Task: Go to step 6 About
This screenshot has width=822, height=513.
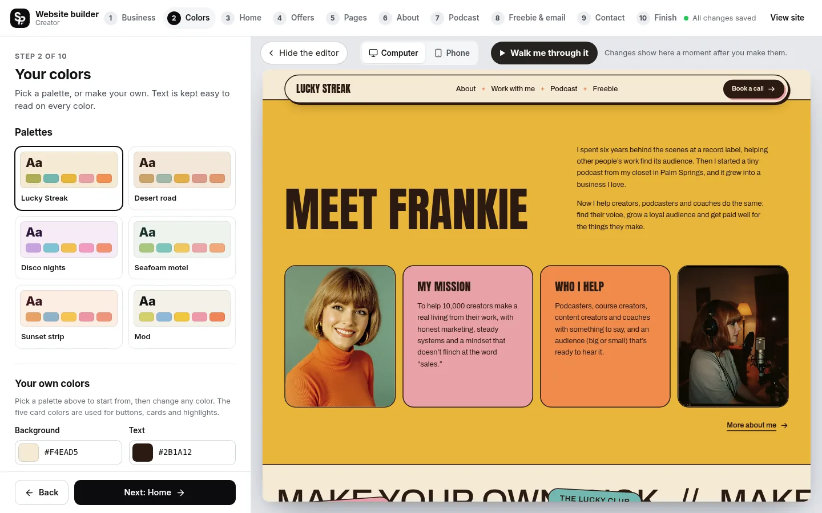Action: click(400, 18)
